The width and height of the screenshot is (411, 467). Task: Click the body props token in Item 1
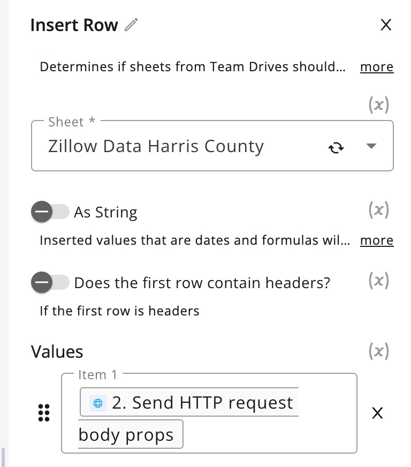pyautogui.click(x=126, y=435)
